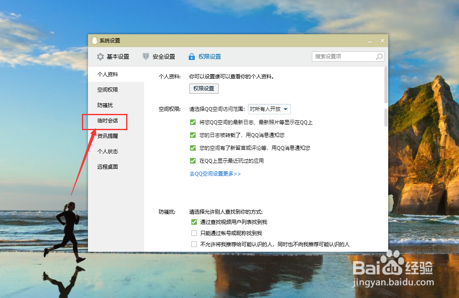Click the gear icon beside 基本设置
The image size is (459, 298).
(x=100, y=56)
